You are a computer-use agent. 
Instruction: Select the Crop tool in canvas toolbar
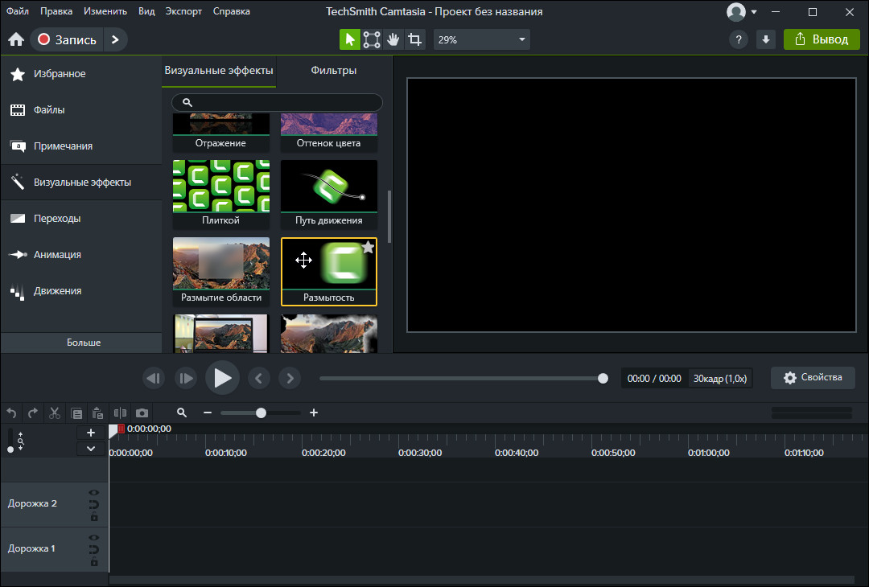point(414,39)
